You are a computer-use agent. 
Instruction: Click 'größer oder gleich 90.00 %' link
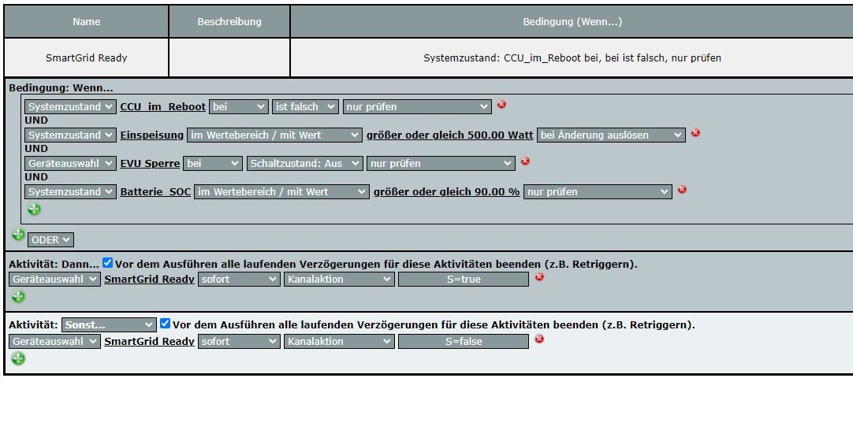[x=446, y=191]
